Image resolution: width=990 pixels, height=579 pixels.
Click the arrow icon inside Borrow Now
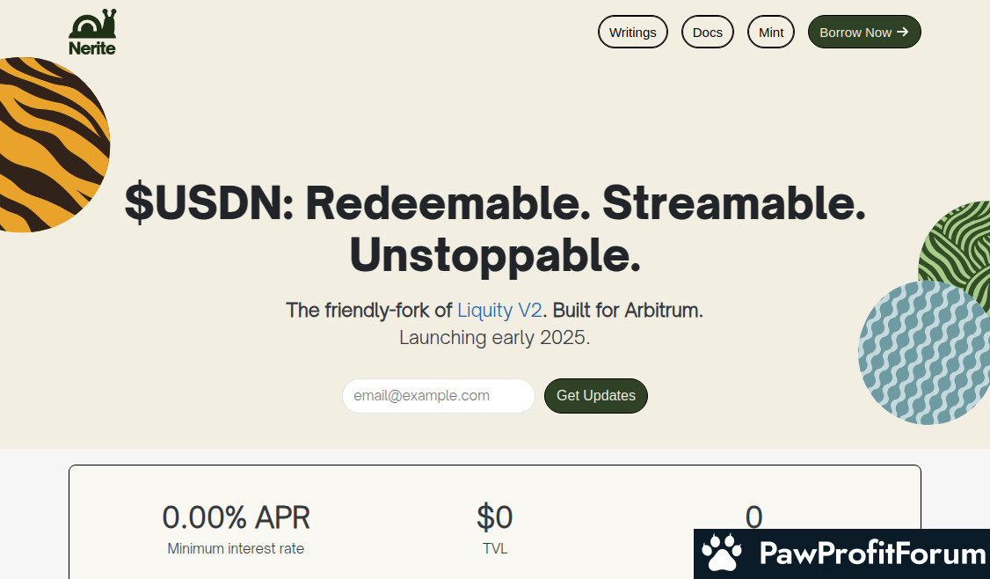[x=902, y=33]
